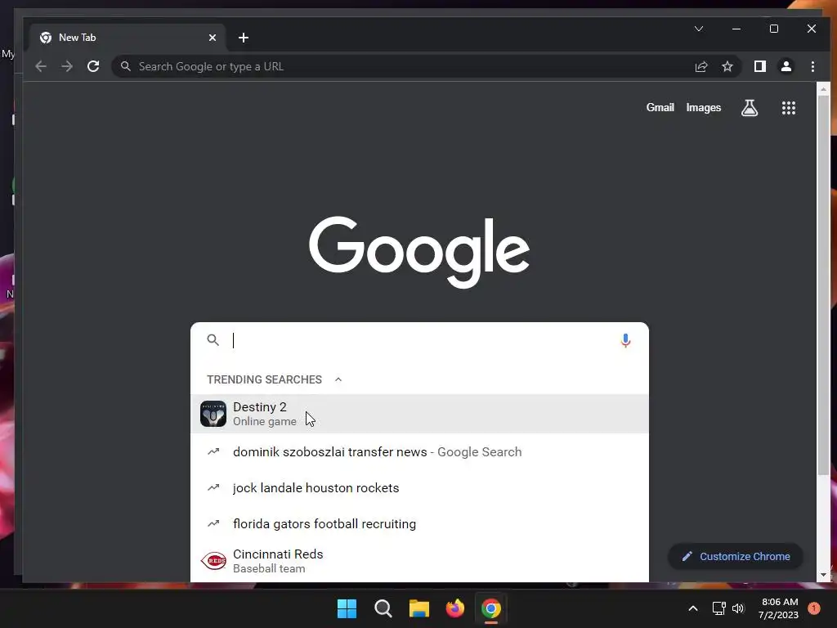Select the Destiny 2 suggestion
This screenshot has width=837, height=628.
click(x=419, y=413)
